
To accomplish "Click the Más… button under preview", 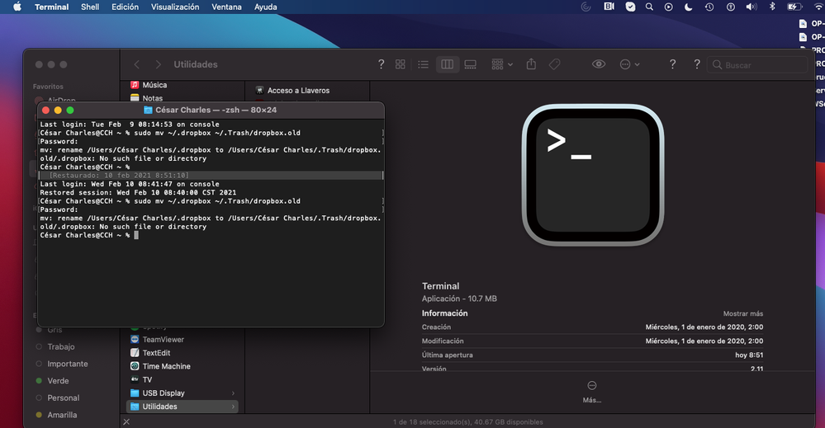I will [x=591, y=391].
